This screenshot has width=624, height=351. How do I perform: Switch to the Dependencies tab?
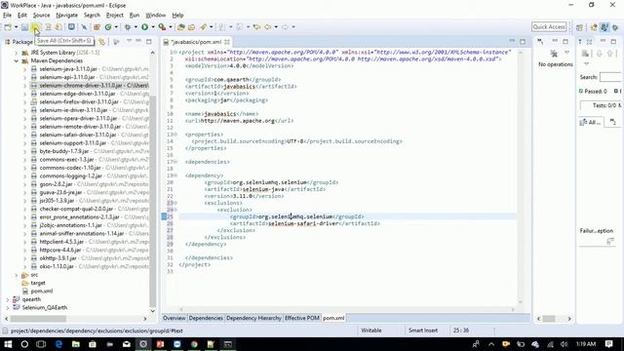206,318
